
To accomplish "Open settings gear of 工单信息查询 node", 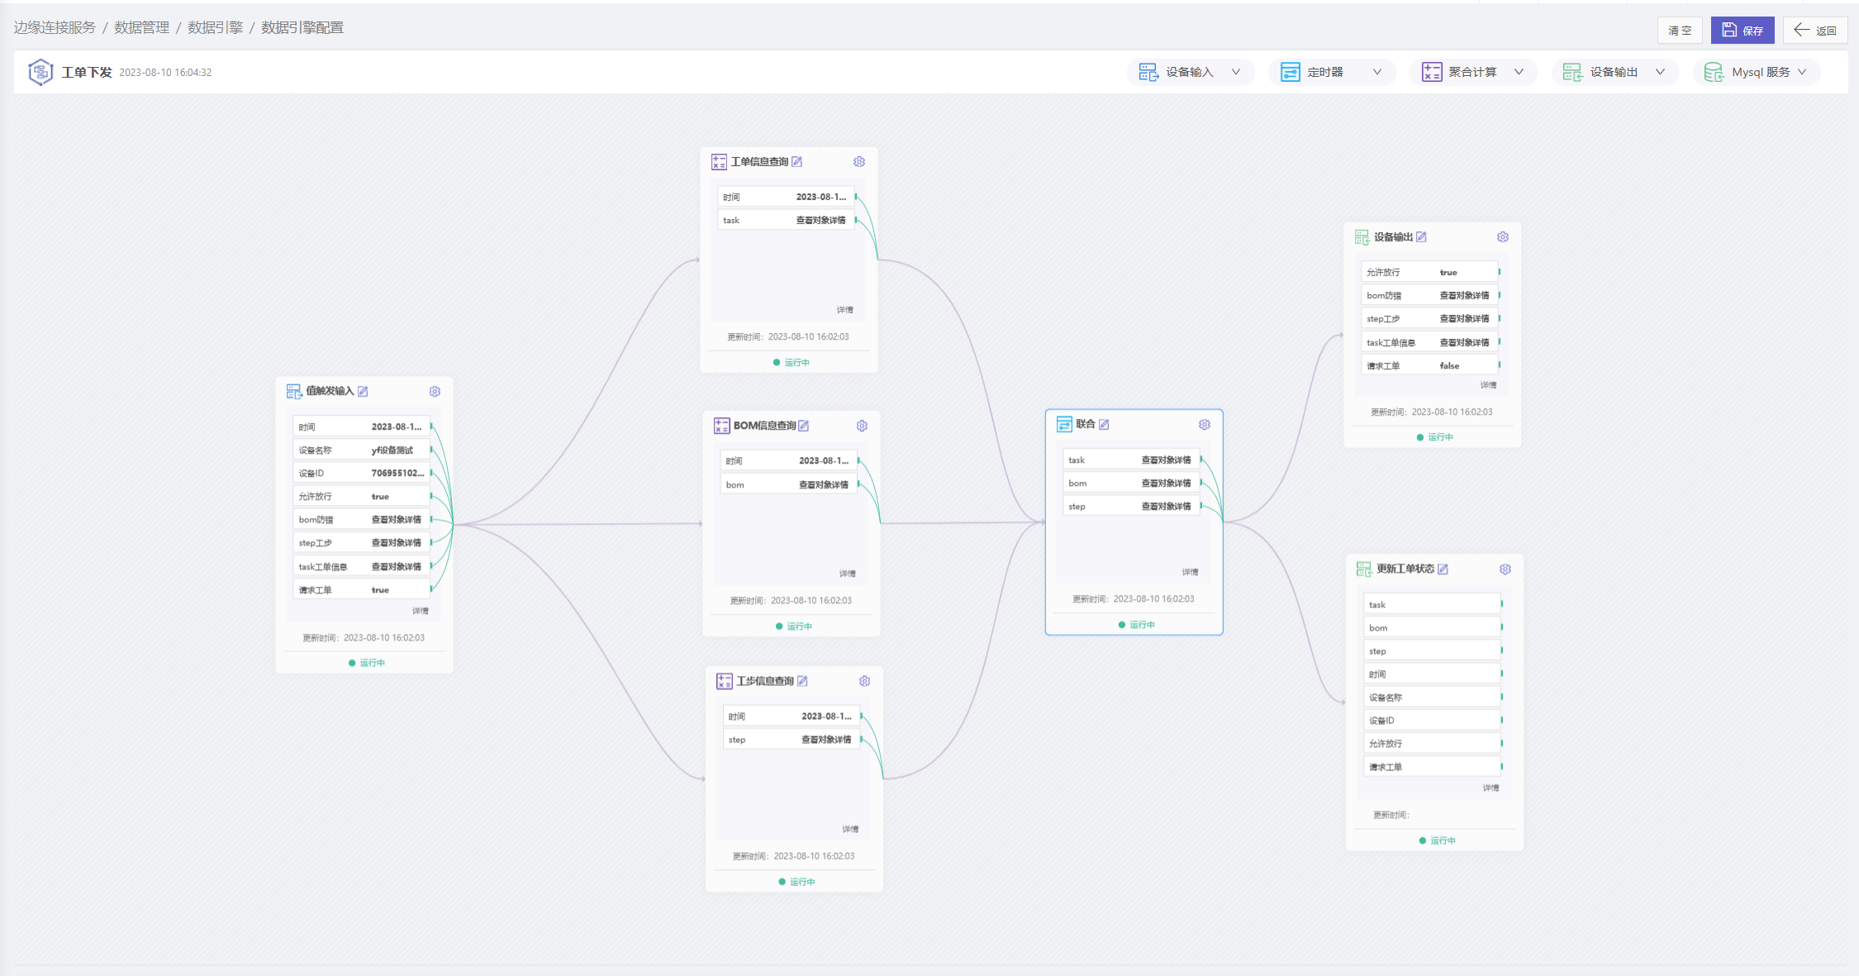I will click(x=859, y=162).
